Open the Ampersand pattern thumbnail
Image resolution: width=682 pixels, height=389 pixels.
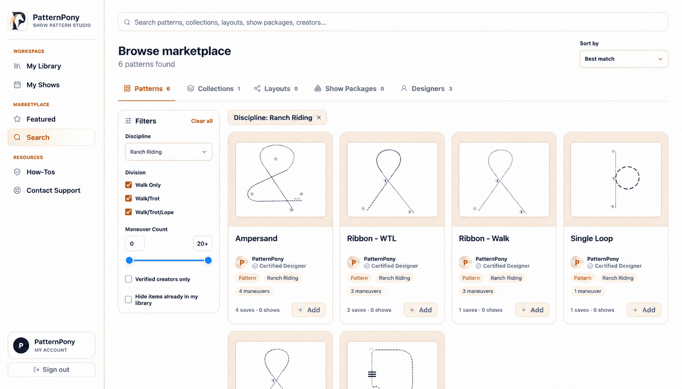(x=281, y=179)
